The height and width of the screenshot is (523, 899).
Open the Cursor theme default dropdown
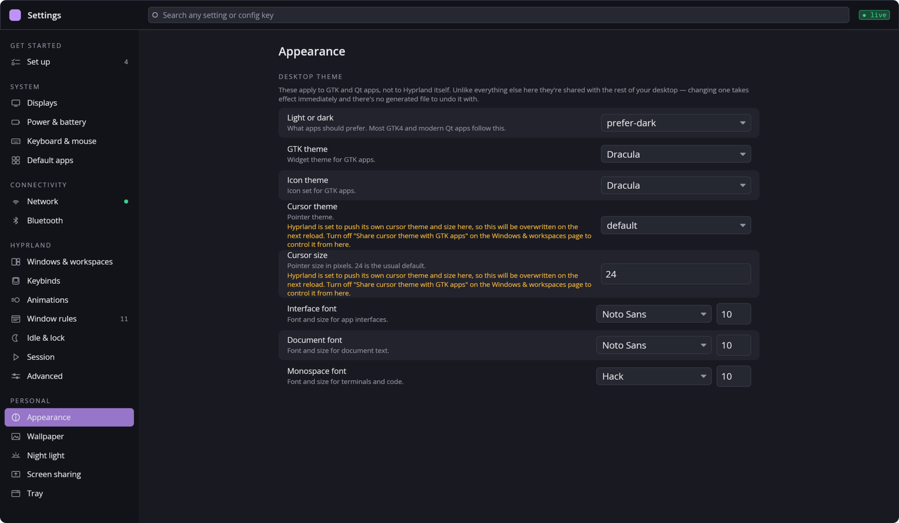click(676, 225)
